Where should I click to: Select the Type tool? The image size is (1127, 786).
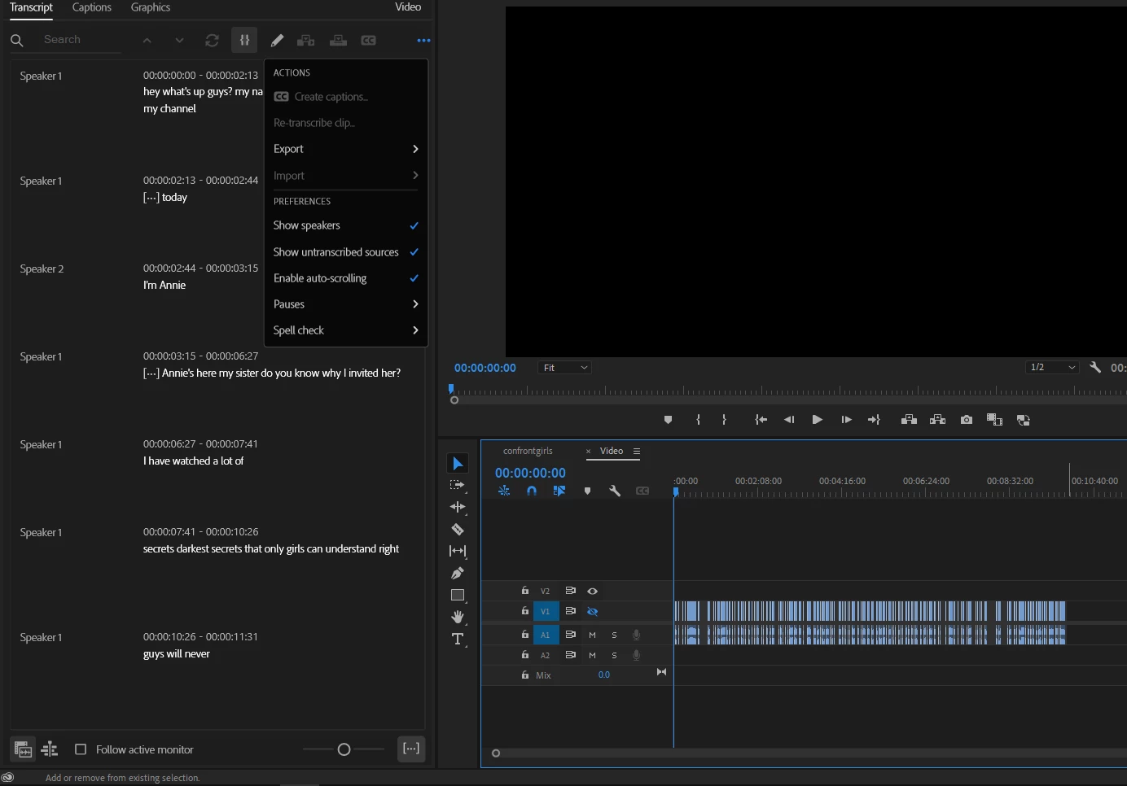tap(458, 639)
